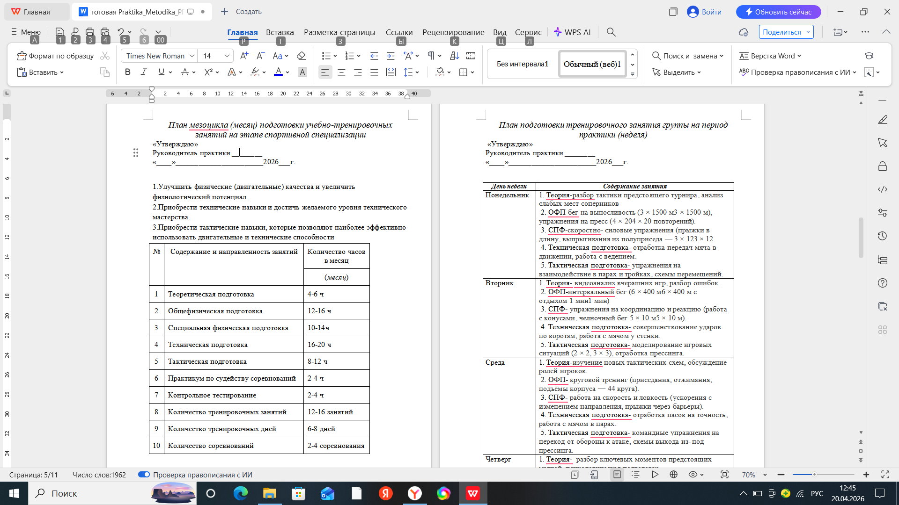
Task: Toggle the AI spell check switch in the status bar
Action: [144, 475]
